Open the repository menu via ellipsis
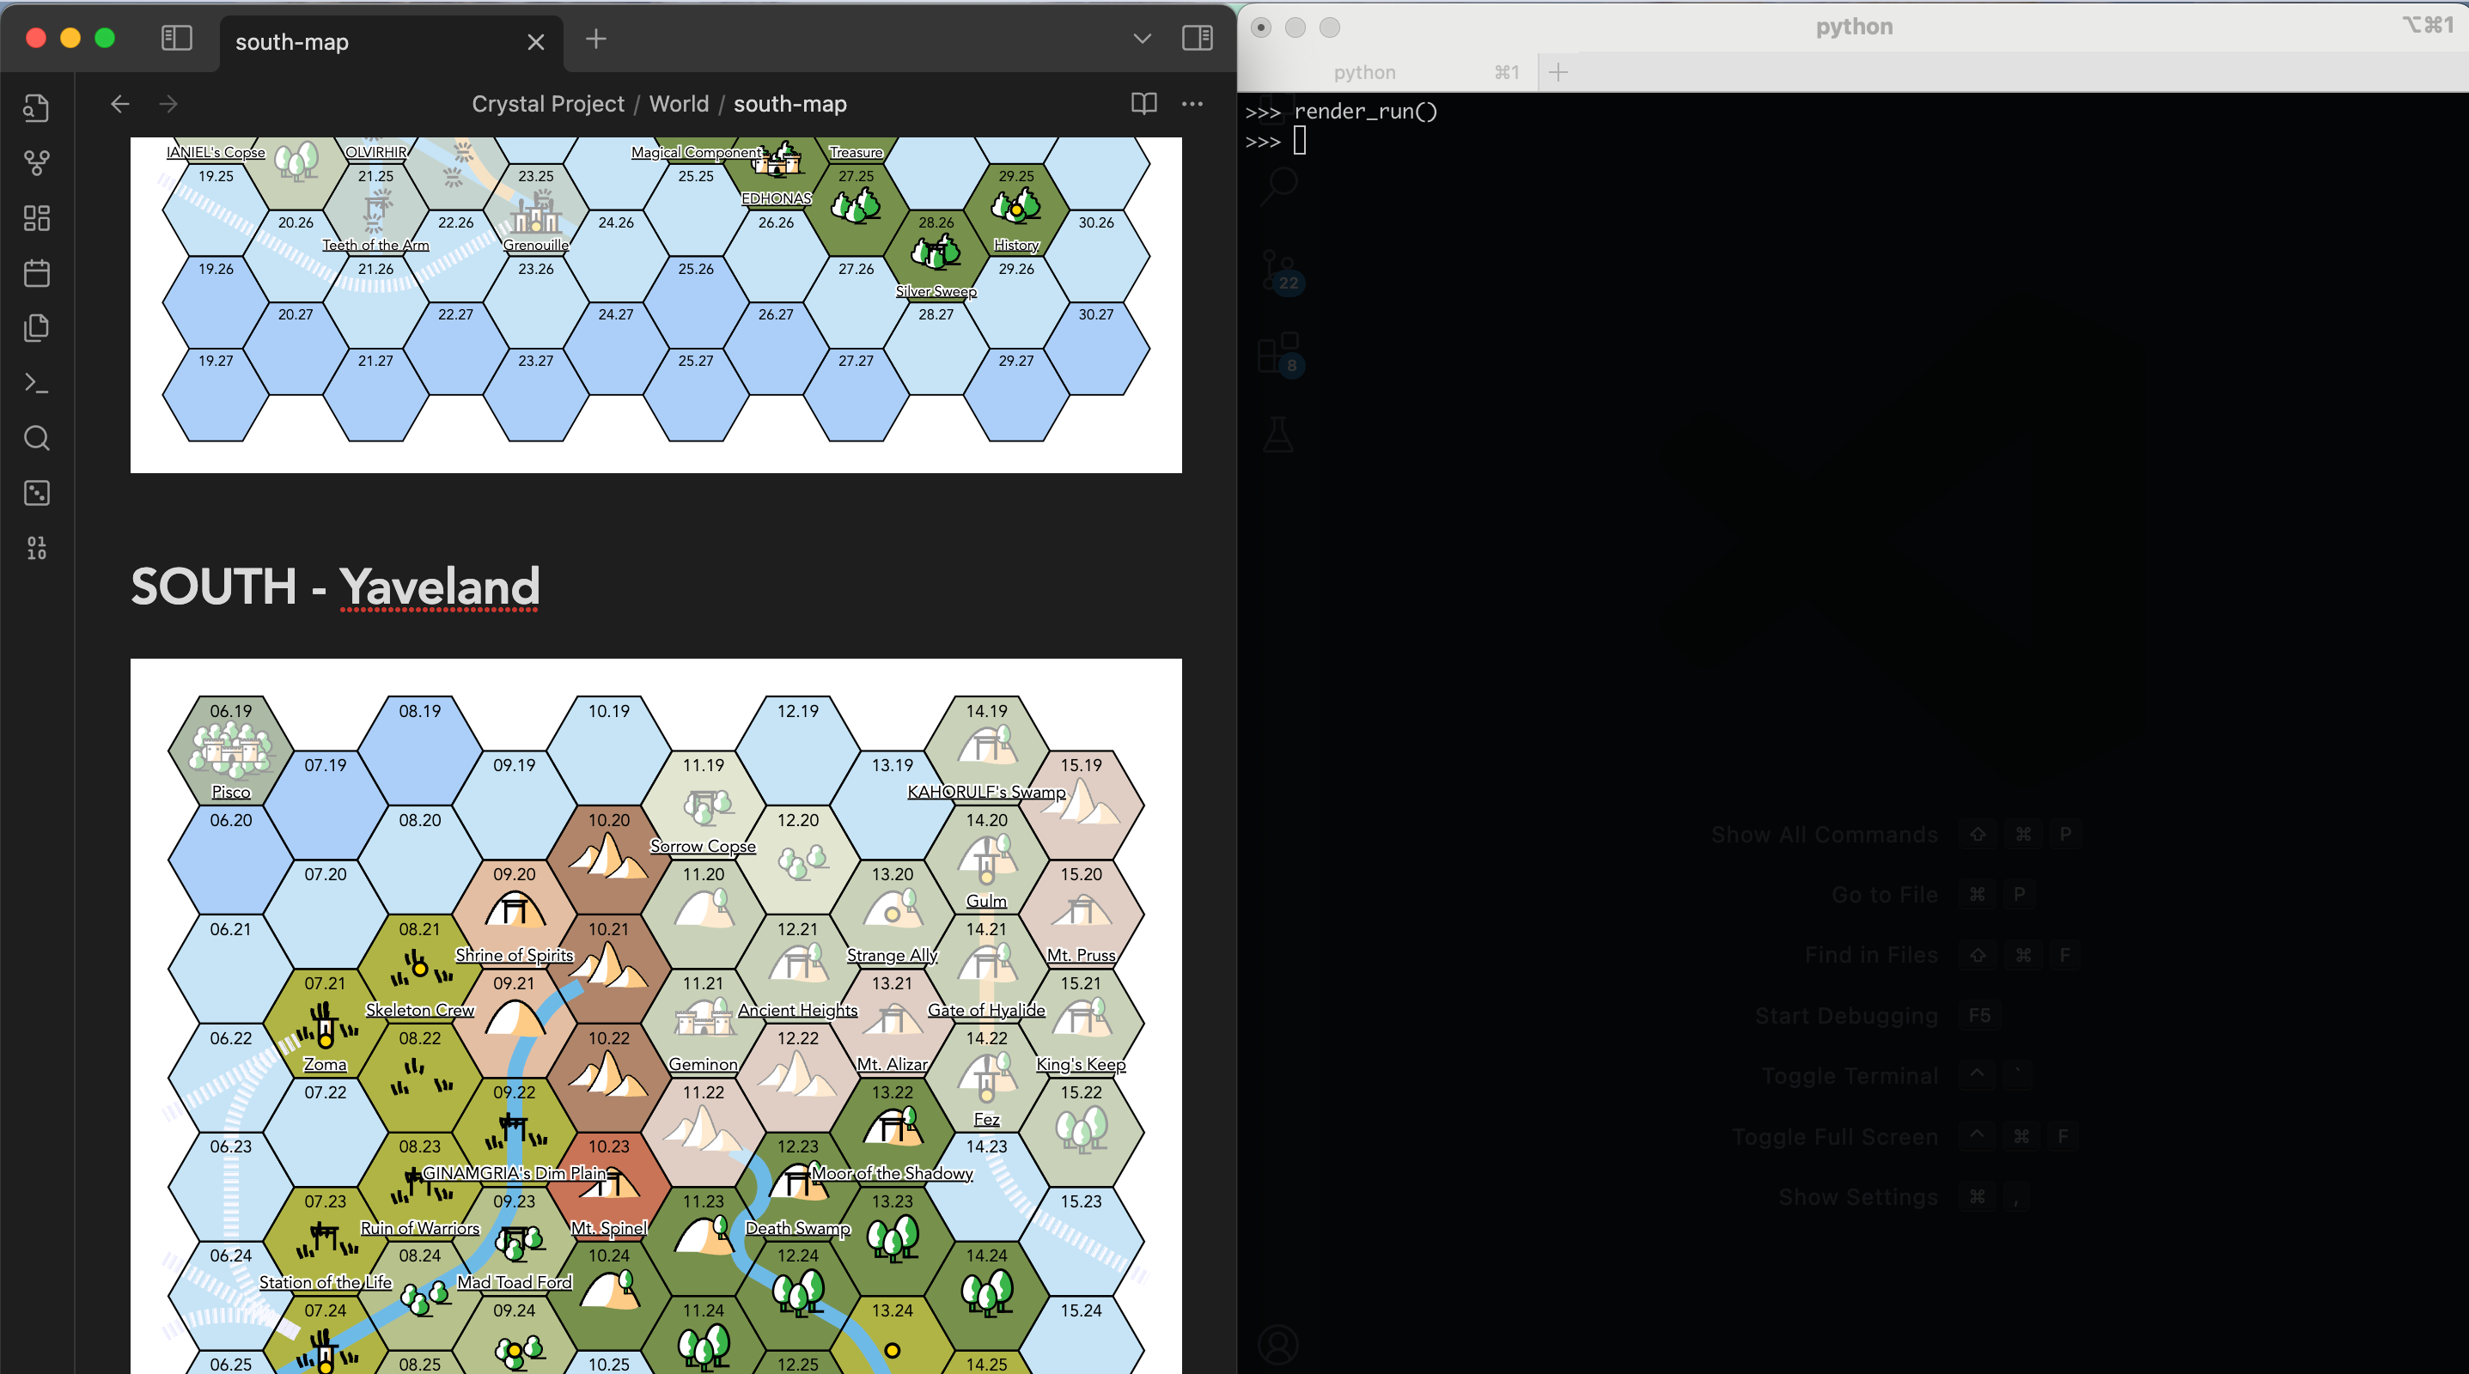The height and width of the screenshot is (1374, 2469). 1195,103
